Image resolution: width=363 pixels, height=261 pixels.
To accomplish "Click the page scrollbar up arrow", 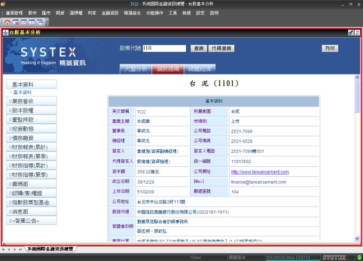I will click(357, 77).
